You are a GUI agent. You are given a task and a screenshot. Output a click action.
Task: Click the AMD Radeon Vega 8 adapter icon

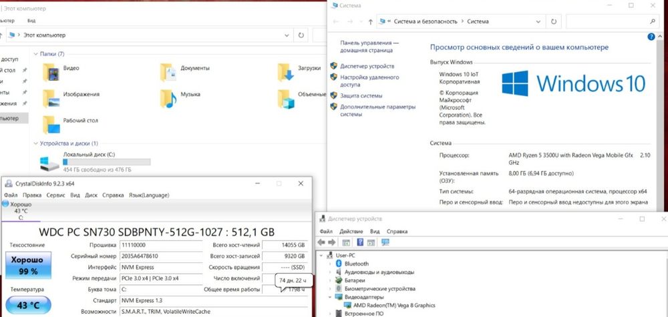click(x=346, y=305)
